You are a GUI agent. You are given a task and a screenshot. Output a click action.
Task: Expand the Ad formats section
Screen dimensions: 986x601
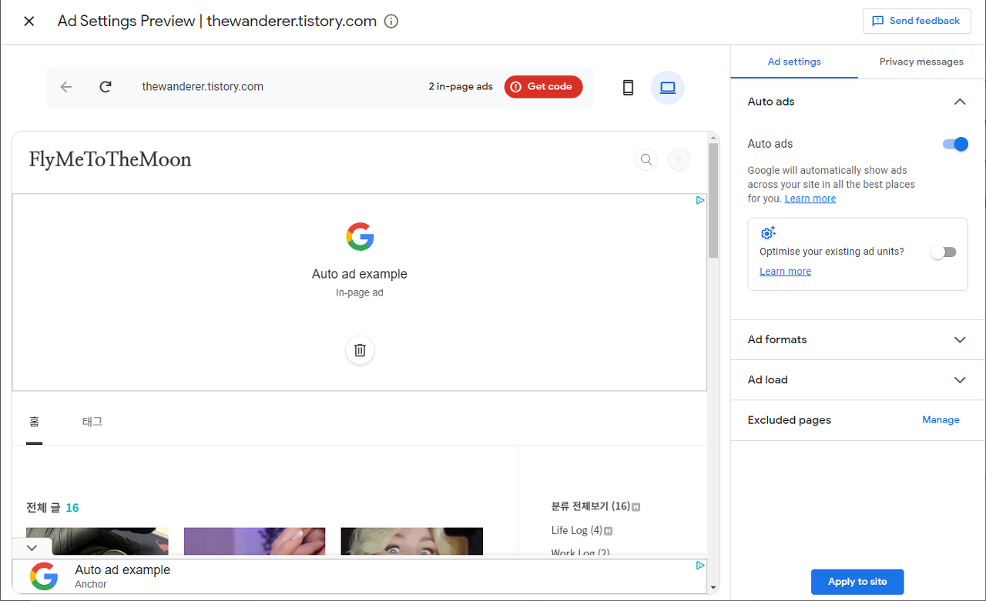tap(857, 339)
